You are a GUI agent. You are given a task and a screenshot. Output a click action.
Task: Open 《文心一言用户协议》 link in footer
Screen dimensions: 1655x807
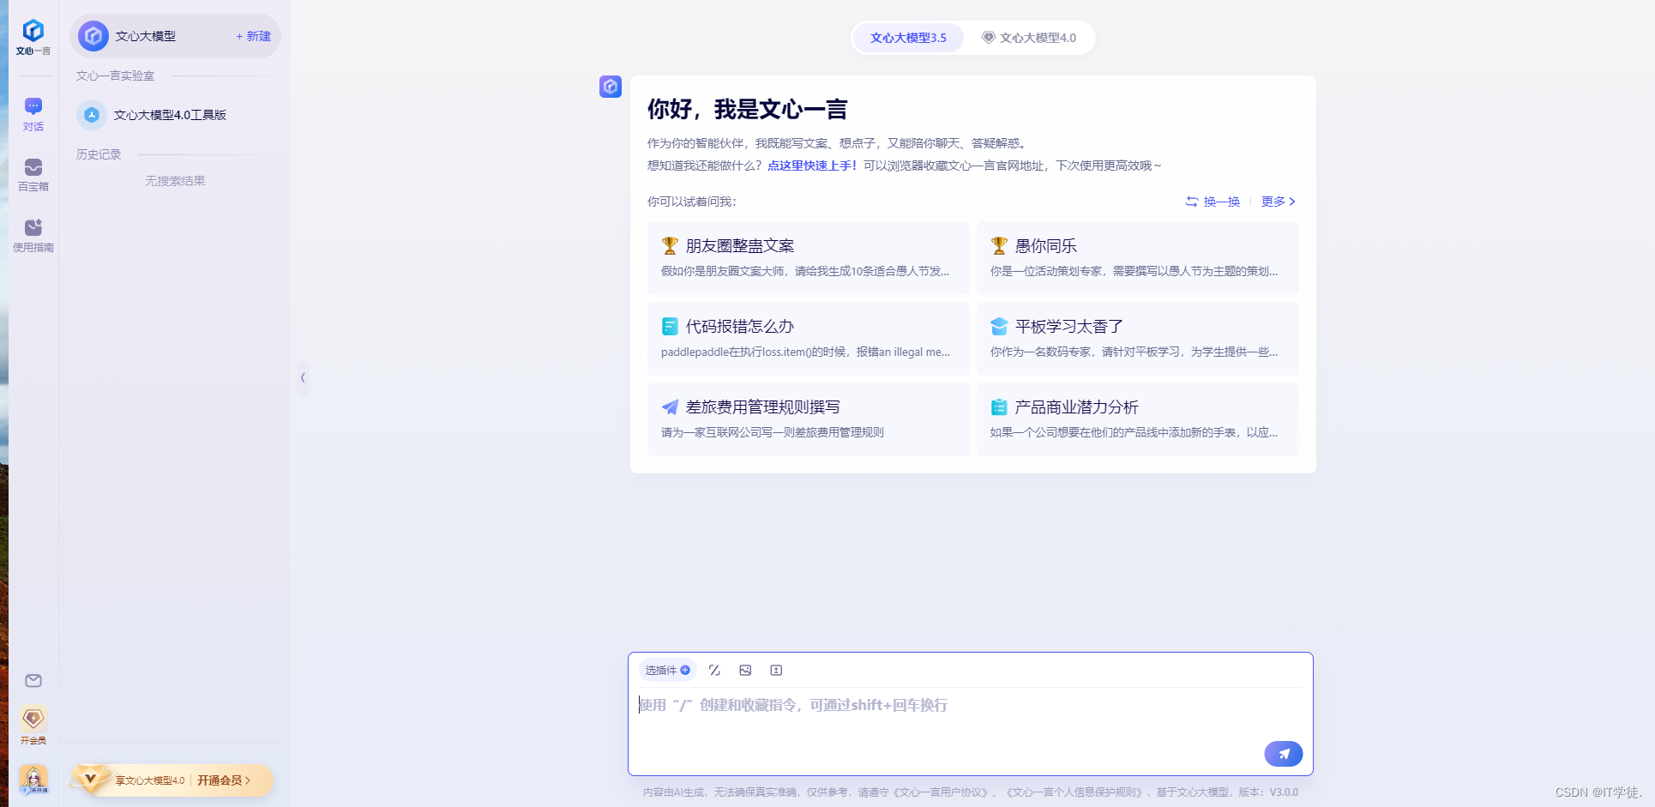tap(942, 792)
